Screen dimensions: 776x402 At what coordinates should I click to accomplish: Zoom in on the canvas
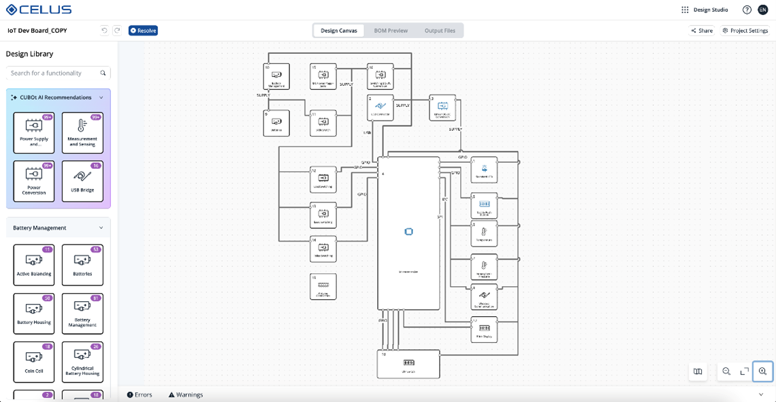(762, 371)
